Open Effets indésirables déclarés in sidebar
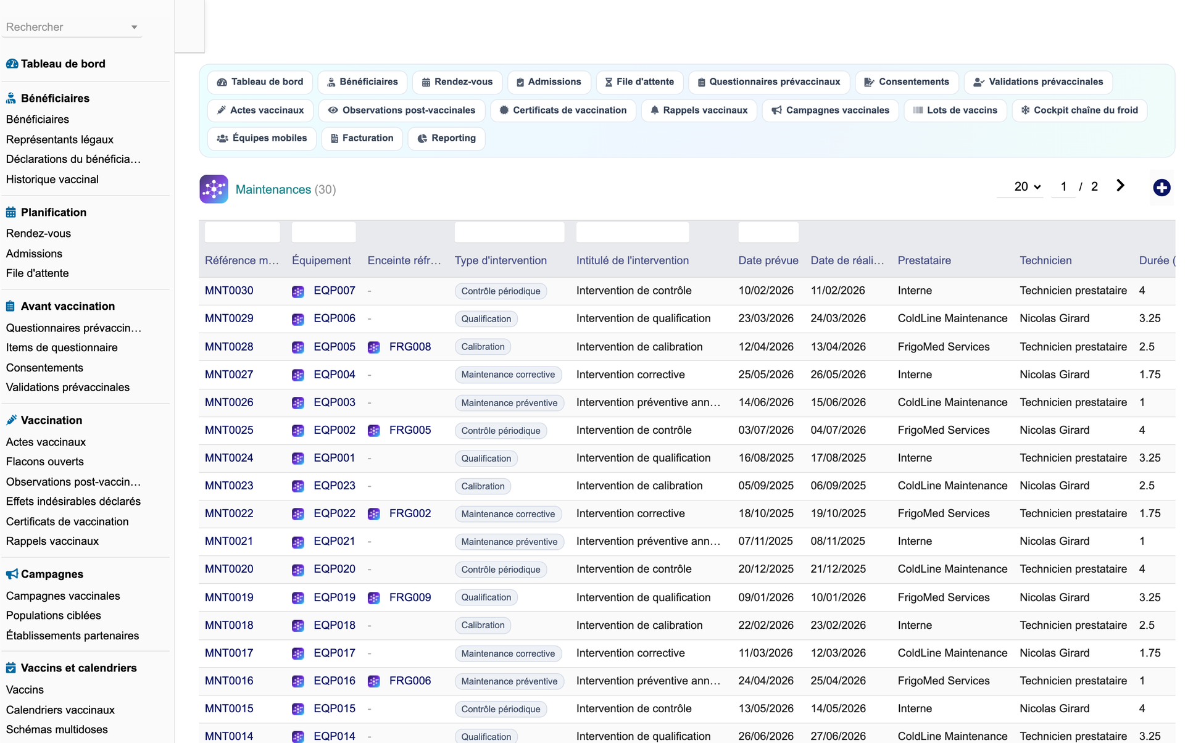1201x743 pixels. [x=73, y=502]
